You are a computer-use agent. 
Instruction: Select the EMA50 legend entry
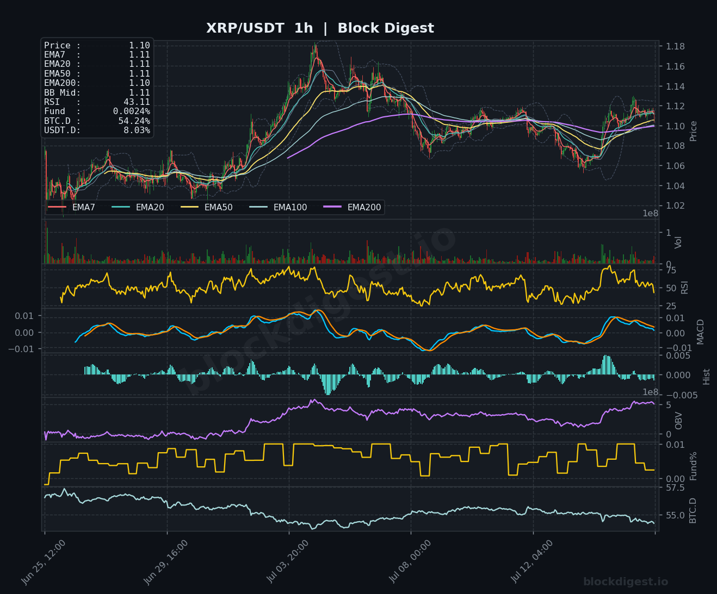[x=207, y=207]
